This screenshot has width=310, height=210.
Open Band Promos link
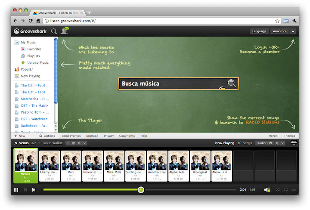[x=71, y=136]
